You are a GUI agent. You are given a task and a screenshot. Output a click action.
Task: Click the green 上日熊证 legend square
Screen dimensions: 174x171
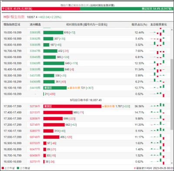pyautogui.click(x=18, y=168)
